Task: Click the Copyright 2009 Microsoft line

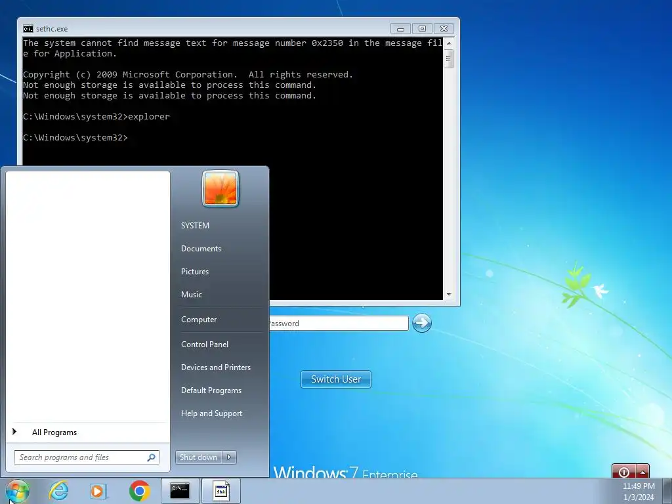Action: coord(188,75)
